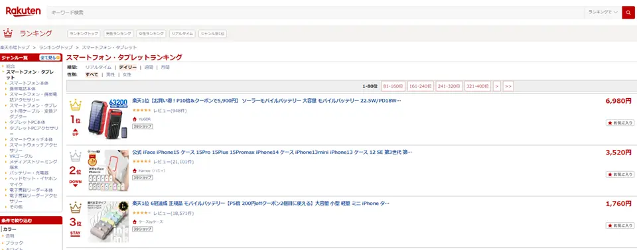Open the iFace case product thumbnail
Viewport: 637px width, 250px height.
coord(108,170)
